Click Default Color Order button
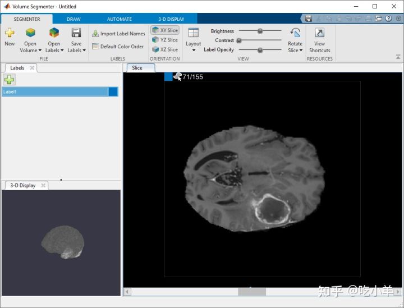 (x=118, y=47)
